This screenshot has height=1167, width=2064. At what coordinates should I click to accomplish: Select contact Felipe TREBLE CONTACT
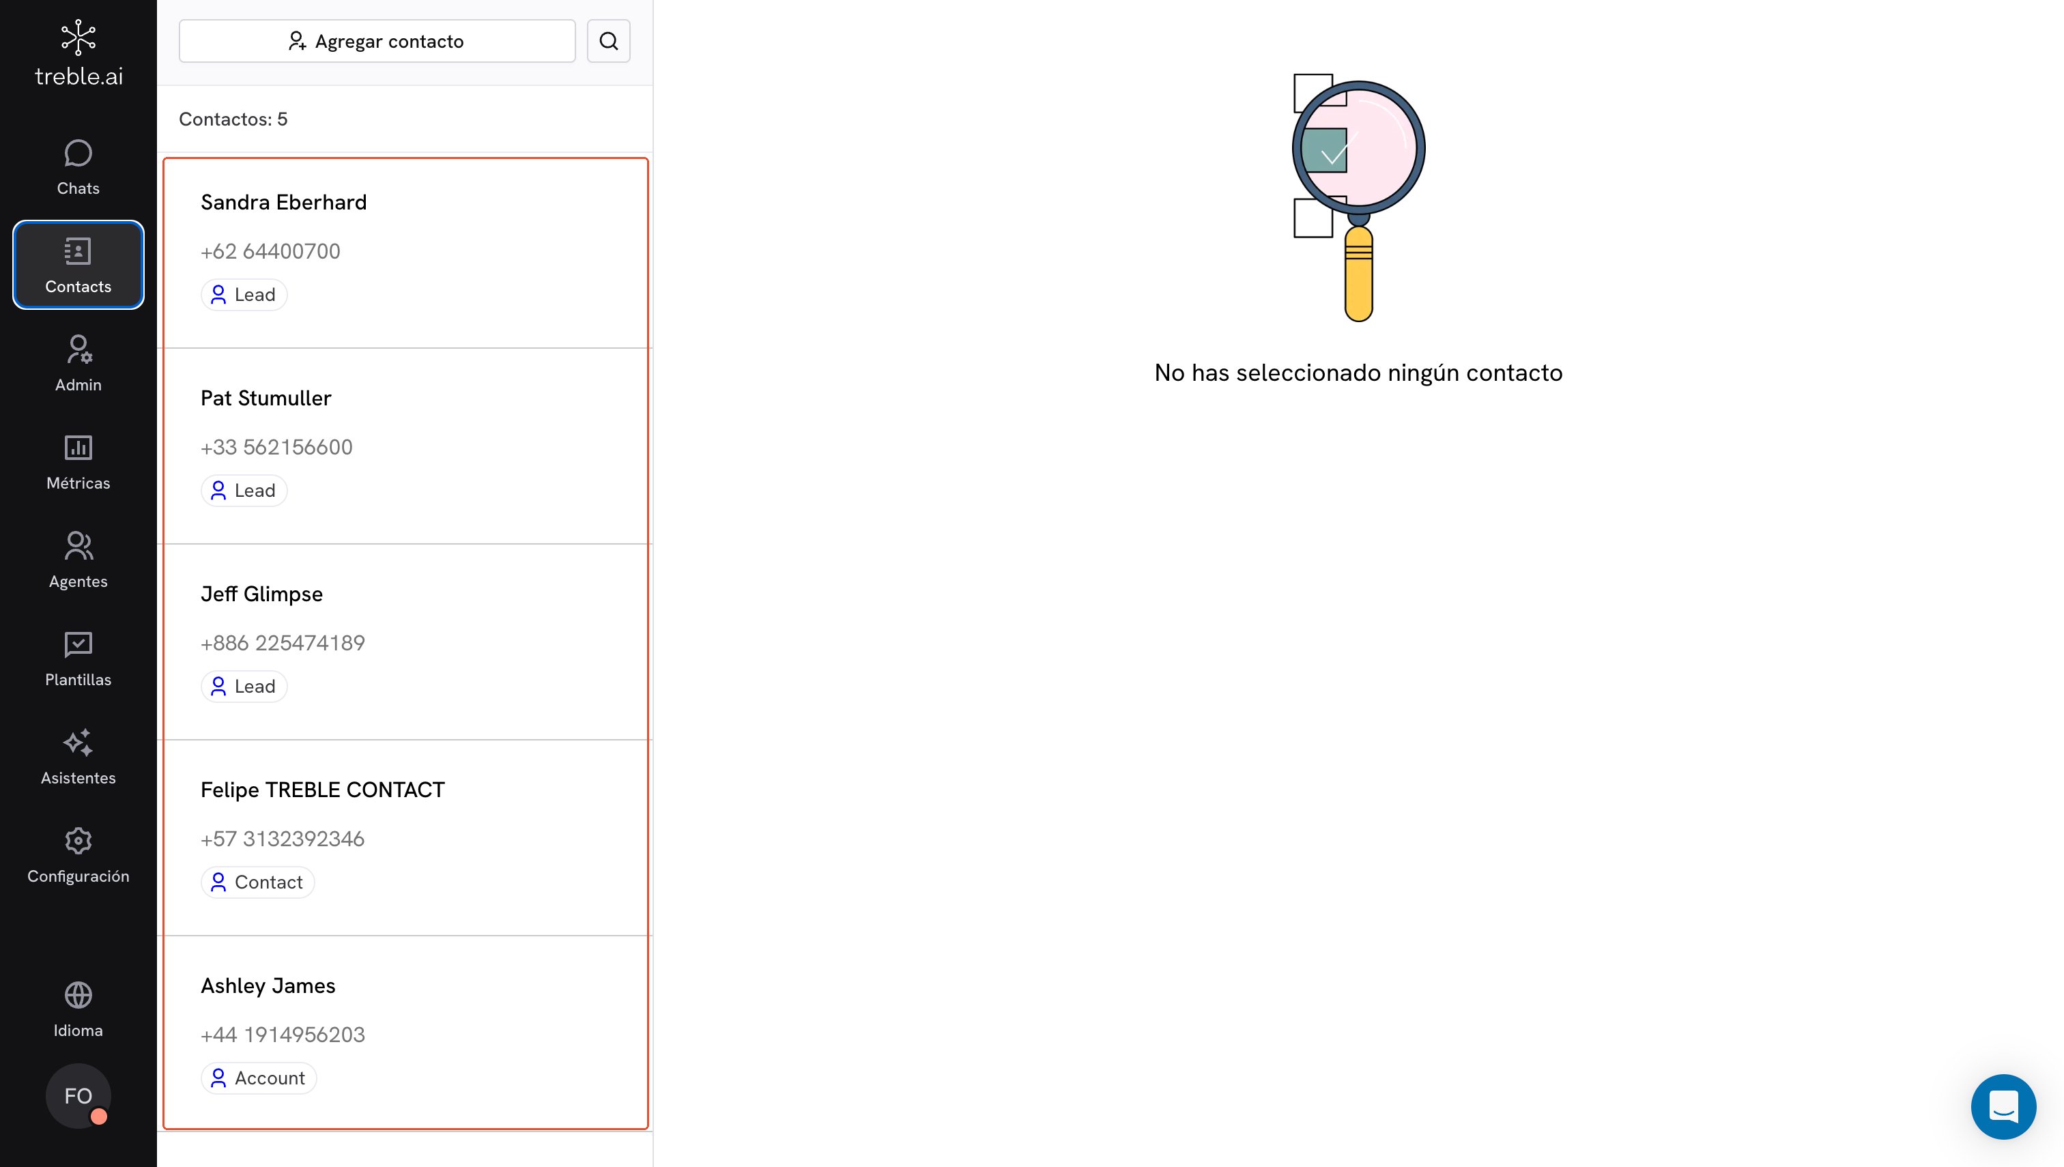pyautogui.click(x=405, y=837)
